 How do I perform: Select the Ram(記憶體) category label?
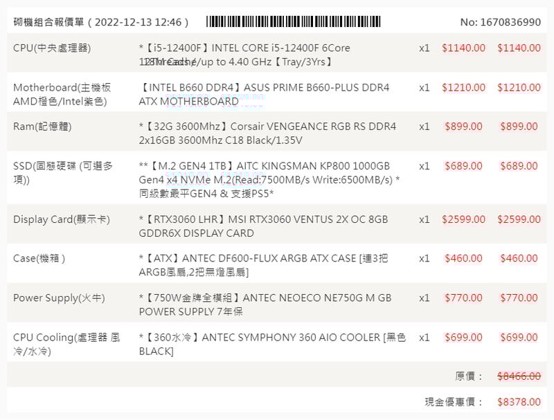coord(42,127)
